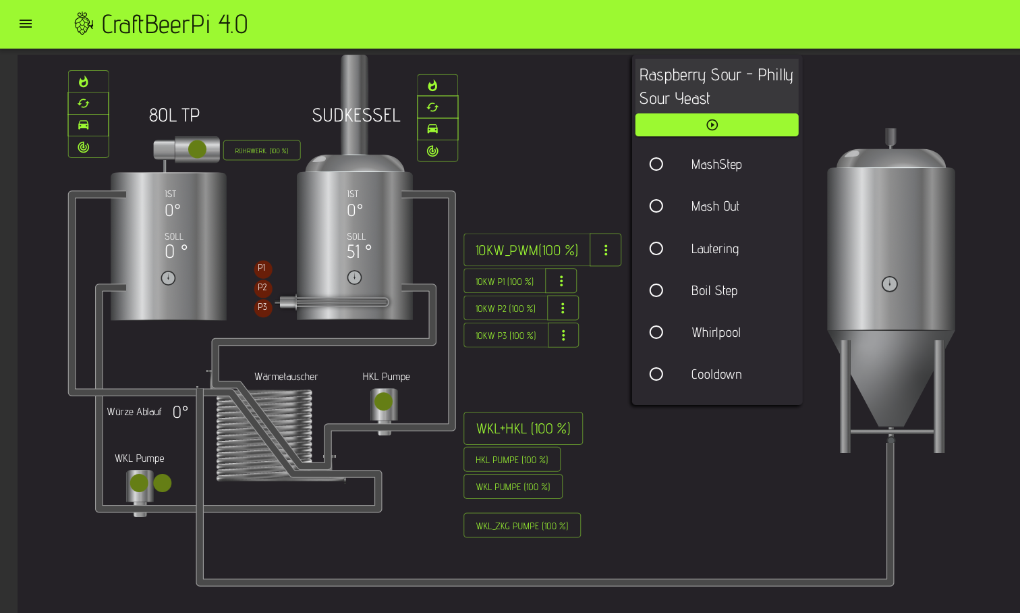Open options menu for 10KW_PWM actor
The image size is (1020, 613).
(605, 250)
